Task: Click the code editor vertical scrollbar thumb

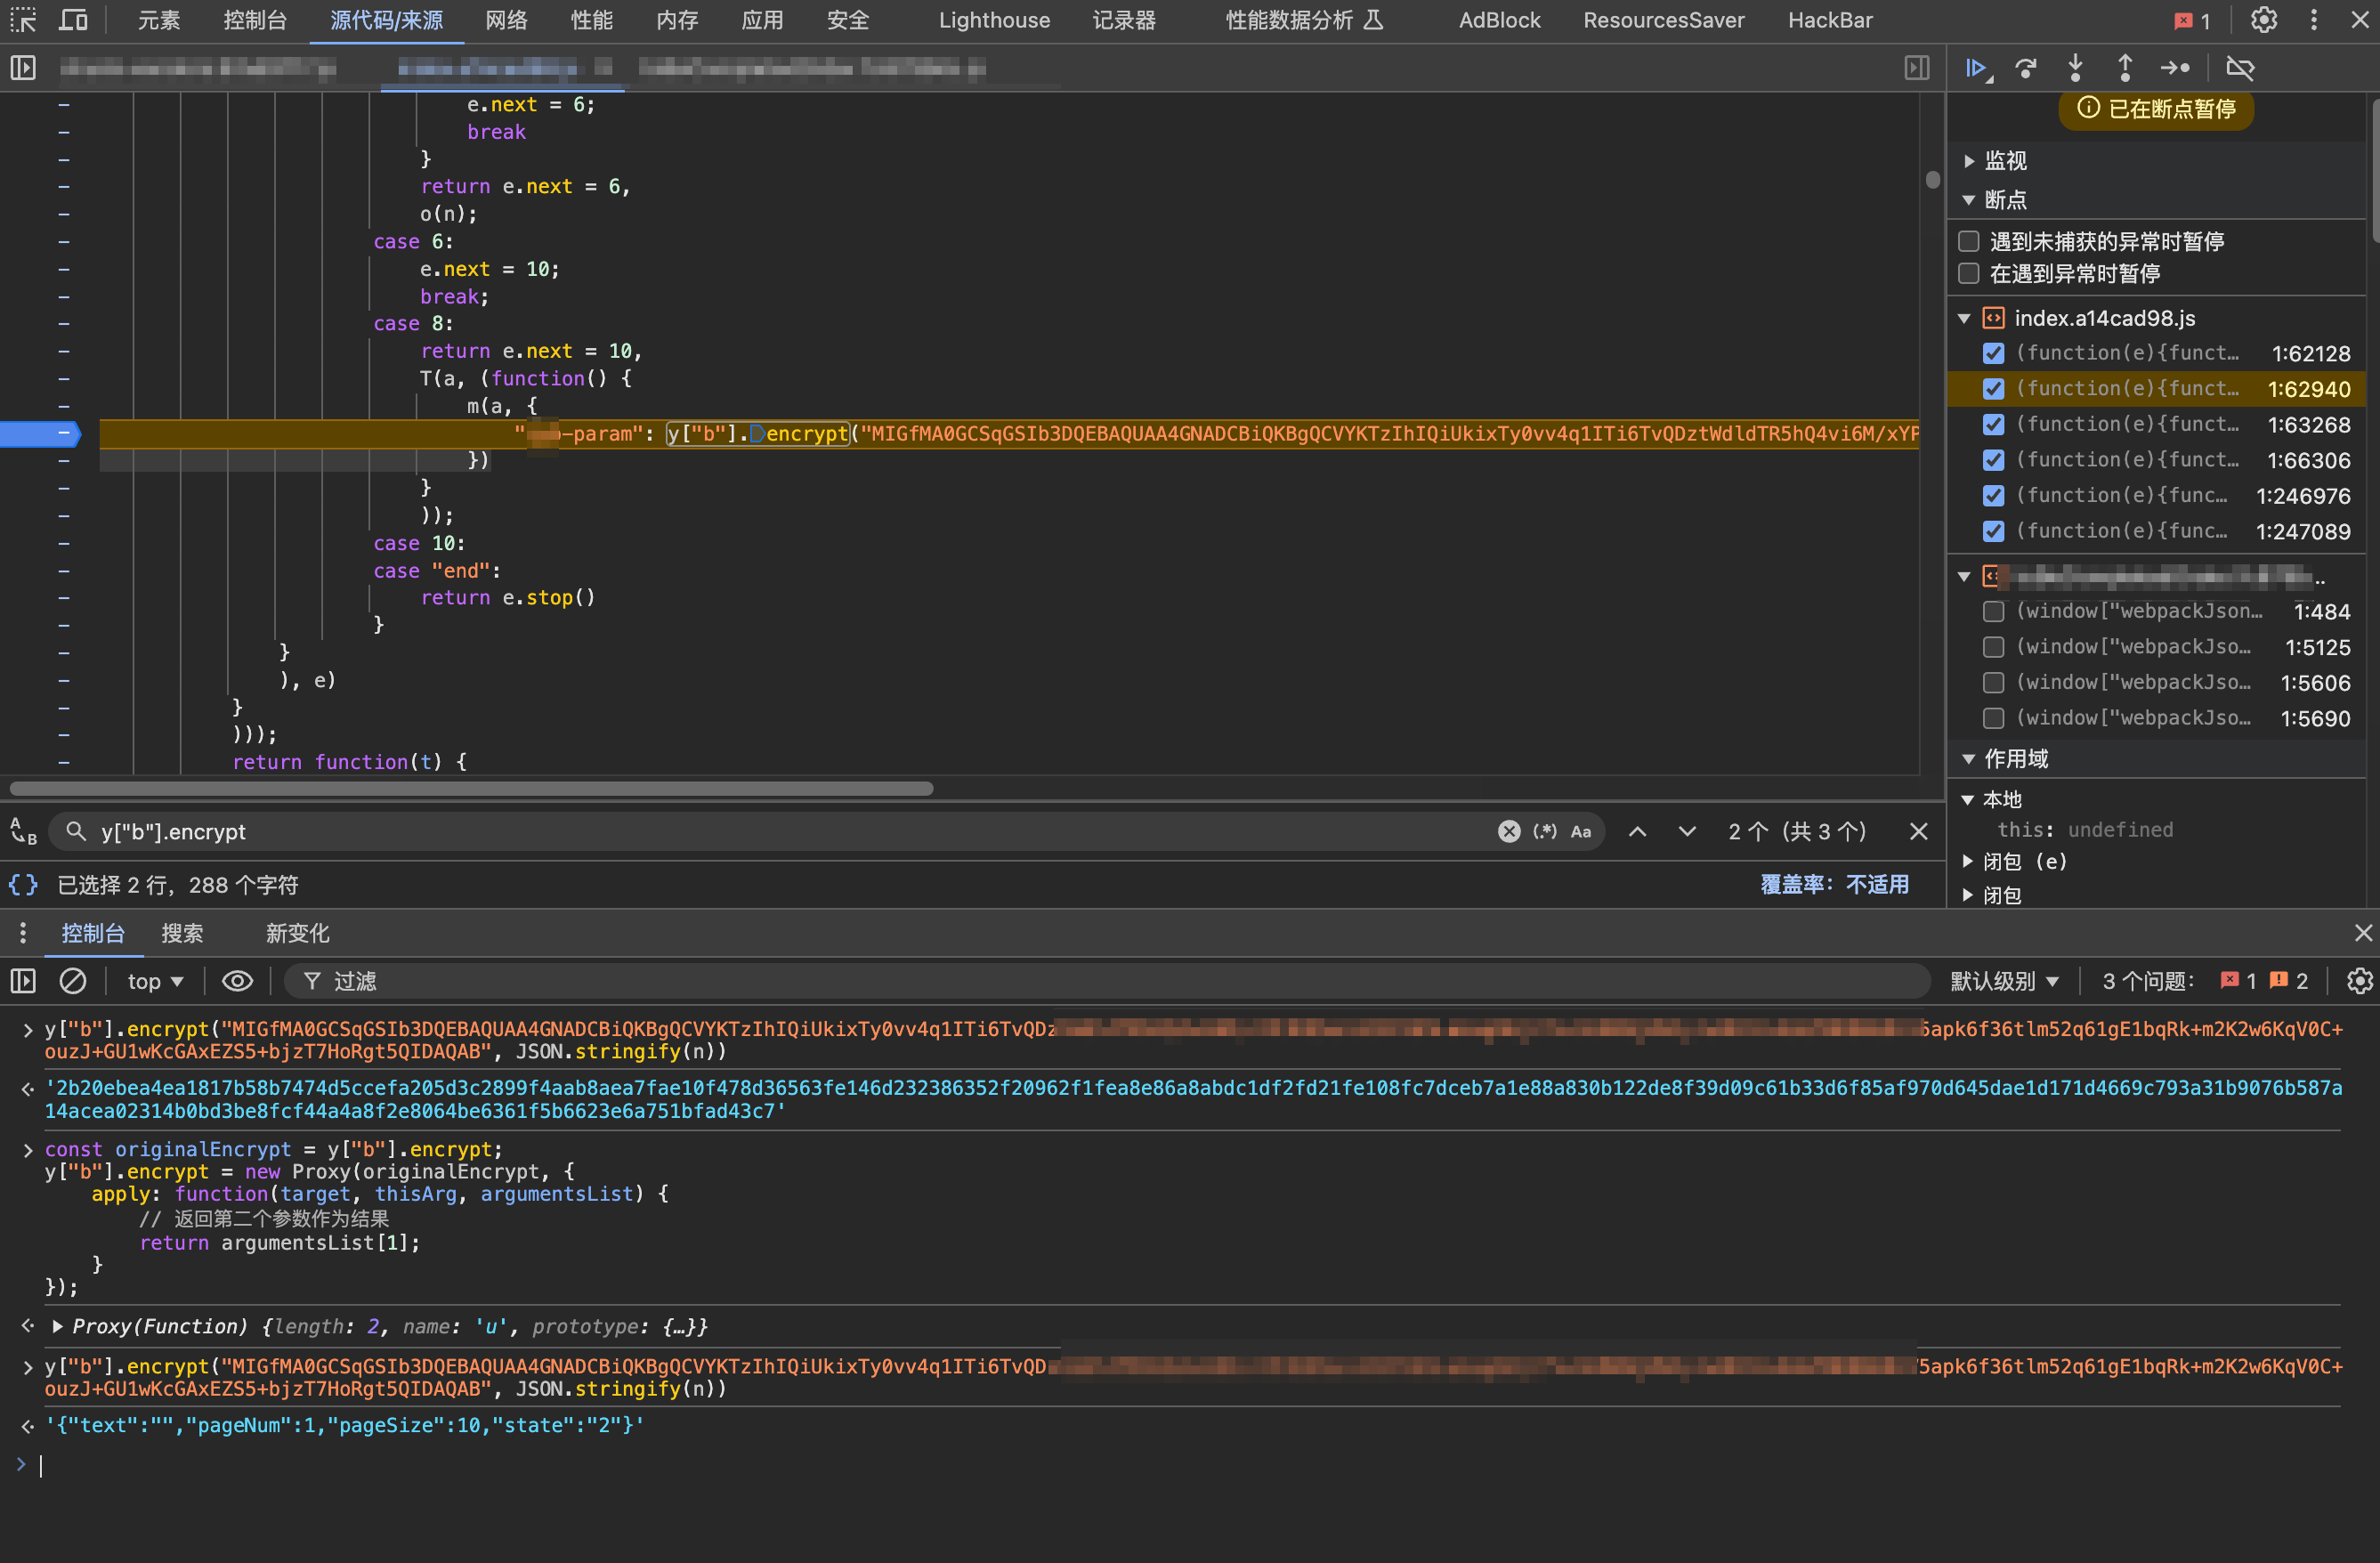Action: pos(1932,179)
